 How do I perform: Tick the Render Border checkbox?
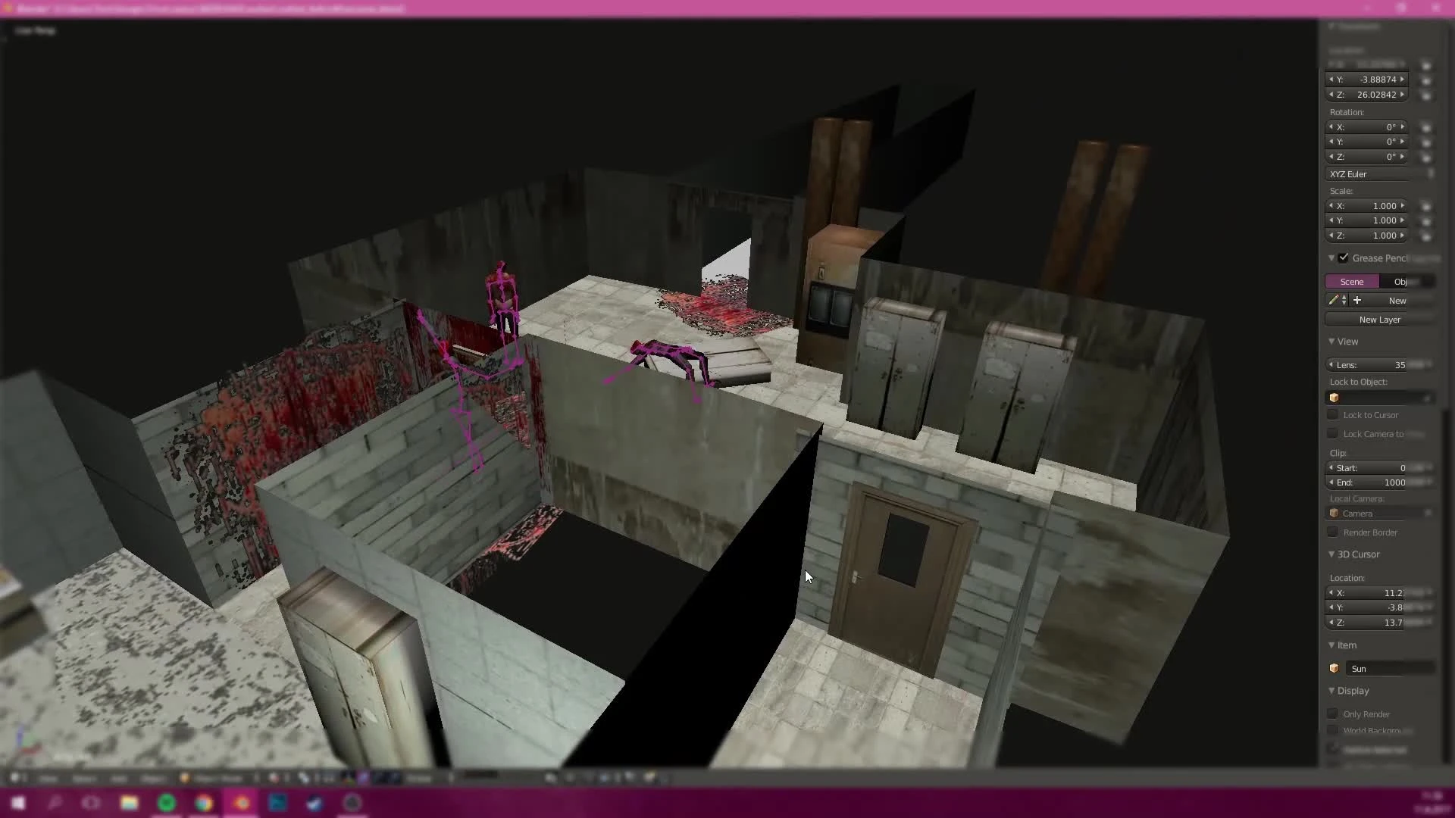click(1333, 532)
